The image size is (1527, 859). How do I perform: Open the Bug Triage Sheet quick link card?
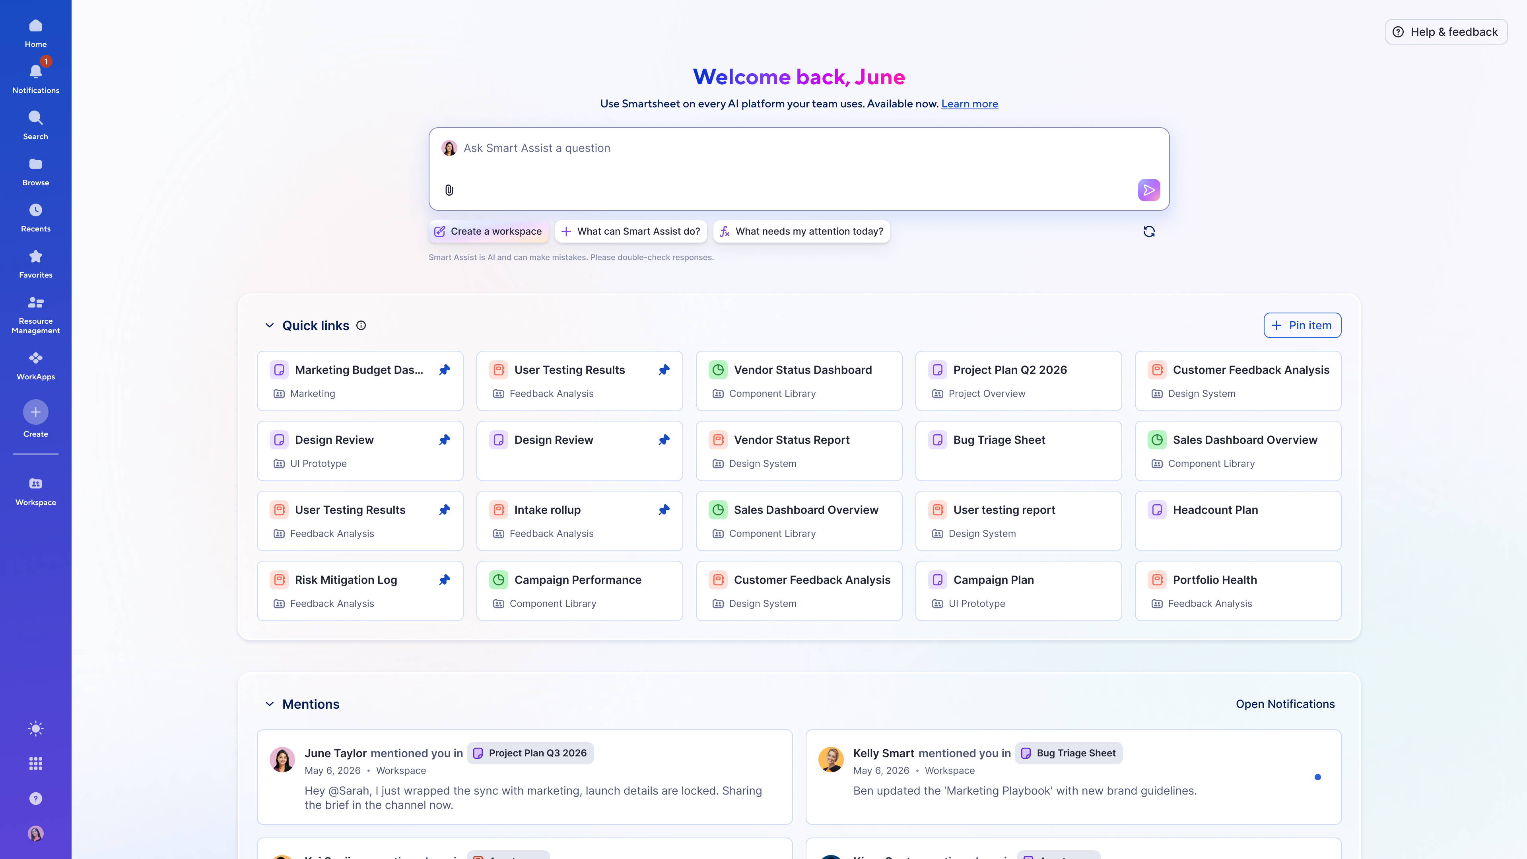point(1018,451)
